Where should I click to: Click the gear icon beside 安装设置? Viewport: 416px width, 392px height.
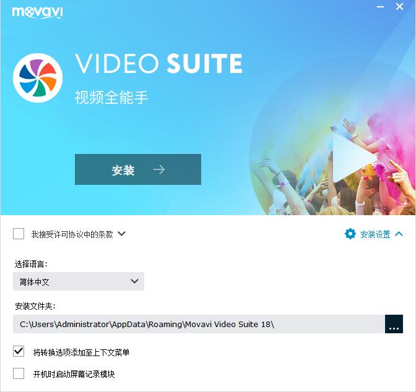tap(350, 234)
